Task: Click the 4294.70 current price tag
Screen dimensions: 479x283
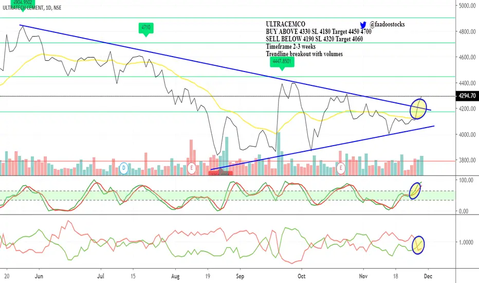Action: pos(467,96)
